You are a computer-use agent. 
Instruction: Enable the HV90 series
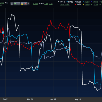[x=95, y=2]
